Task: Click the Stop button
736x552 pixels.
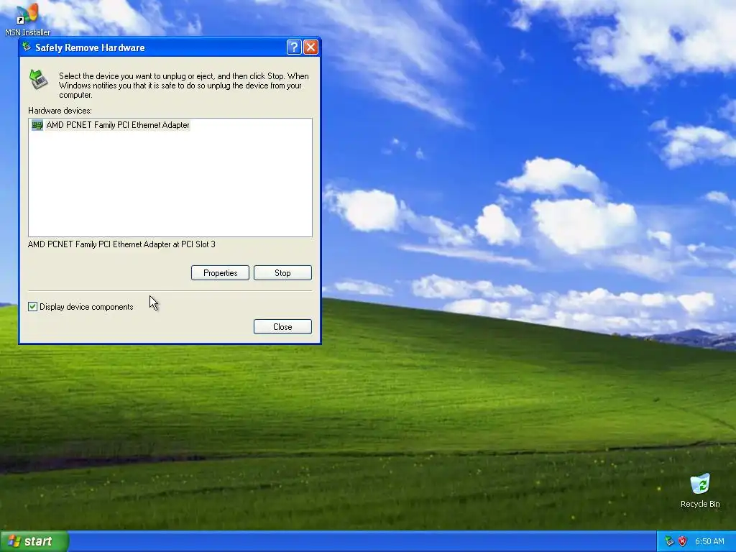Action: coord(282,272)
